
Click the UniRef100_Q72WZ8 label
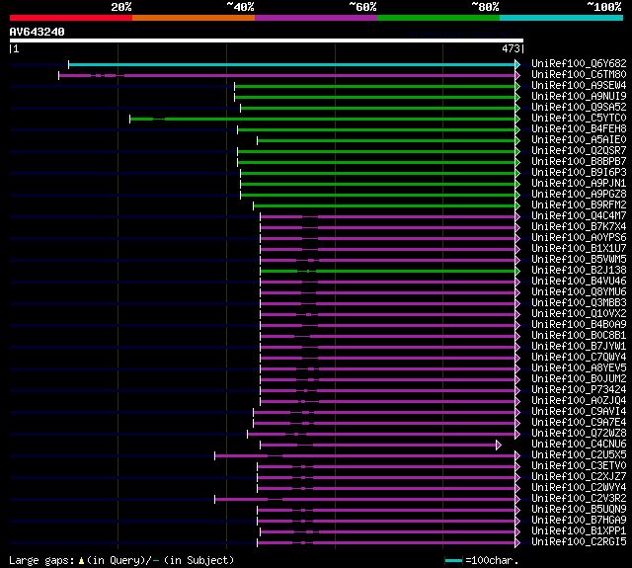pyautogui.click(x=579, y=434)
